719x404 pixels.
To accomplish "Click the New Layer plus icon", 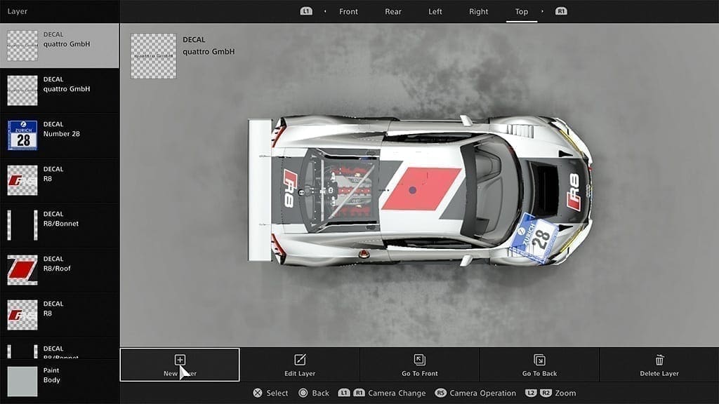I will point(180,360).
